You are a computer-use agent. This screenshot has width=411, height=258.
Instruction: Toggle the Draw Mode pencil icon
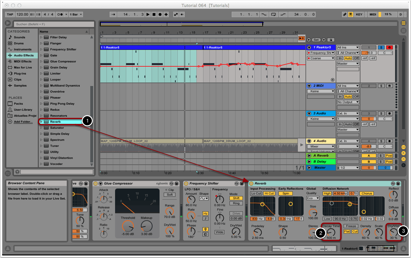coord(345,14)
